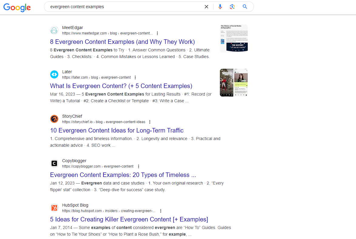The image size is (356, 239).
Task: Activate voice search with the microphone icon
Action: tap(220, 6)
